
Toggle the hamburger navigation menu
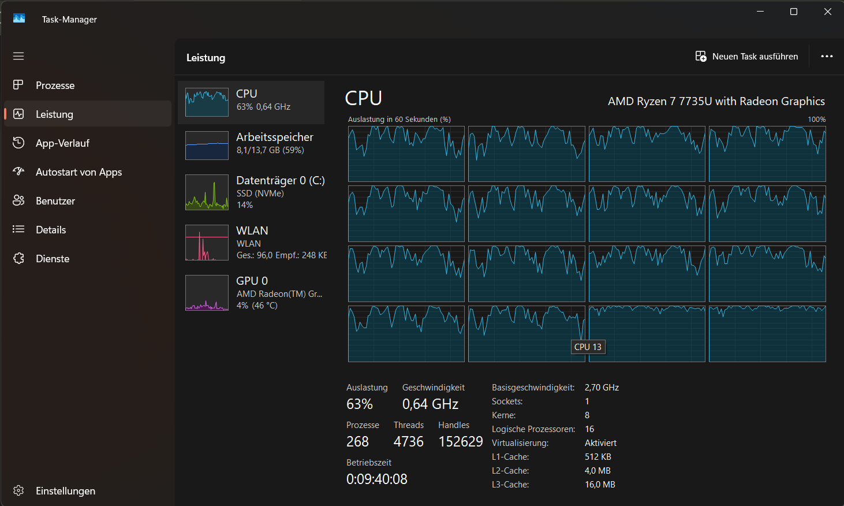tap(18, 56)
